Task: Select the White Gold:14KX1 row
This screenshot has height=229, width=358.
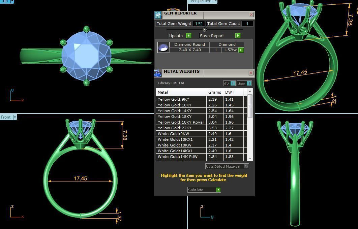Action: pyautogui.click(x=201, y=151)
